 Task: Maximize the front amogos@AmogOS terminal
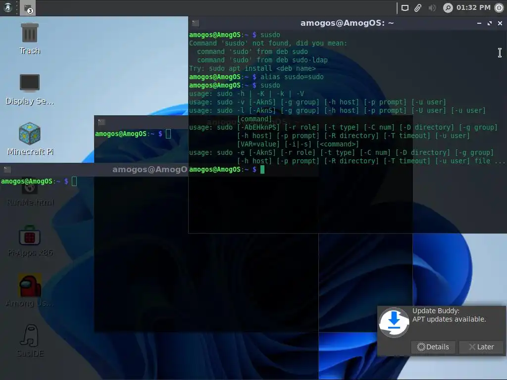(490, 23)
